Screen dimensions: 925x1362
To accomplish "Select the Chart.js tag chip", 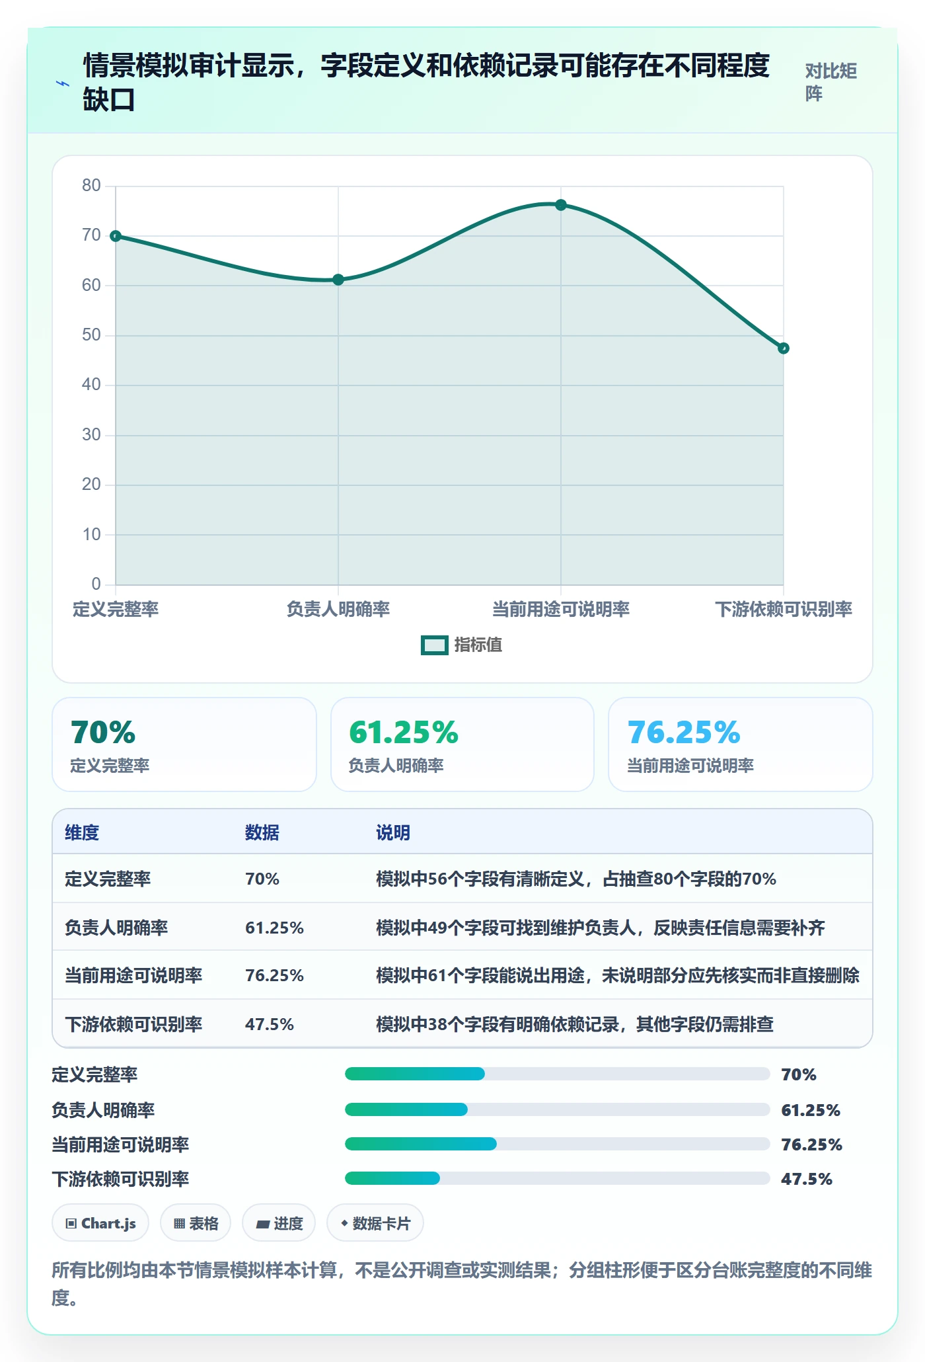I will (100, 1223).
